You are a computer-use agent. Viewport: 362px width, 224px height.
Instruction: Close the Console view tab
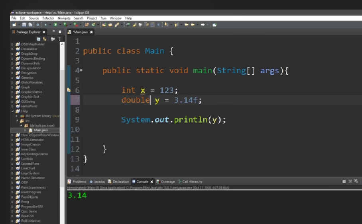click(x=152, y=181)
